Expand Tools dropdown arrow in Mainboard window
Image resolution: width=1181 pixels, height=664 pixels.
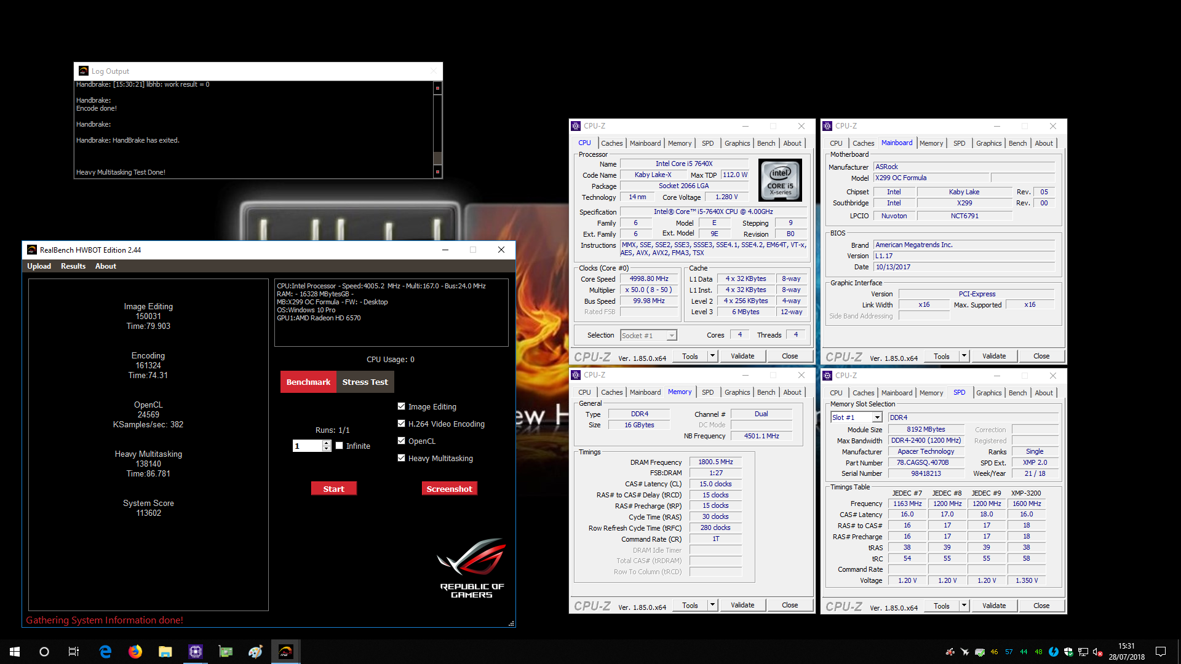click(964, 356)
